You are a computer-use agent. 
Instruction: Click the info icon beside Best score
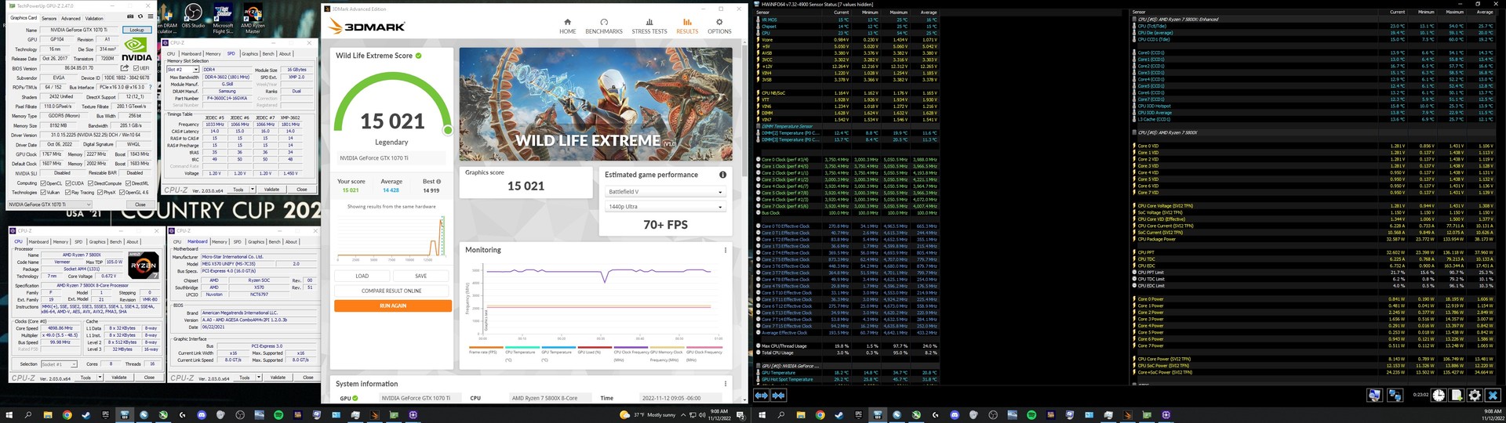[x=438, y=181]
